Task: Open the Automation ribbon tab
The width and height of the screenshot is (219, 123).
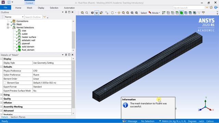Action: click(69, 8)
